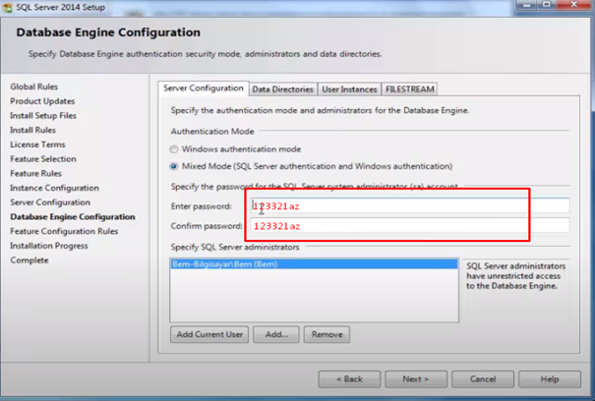Click Installation Progress step in sidebar

click(49, 246)
